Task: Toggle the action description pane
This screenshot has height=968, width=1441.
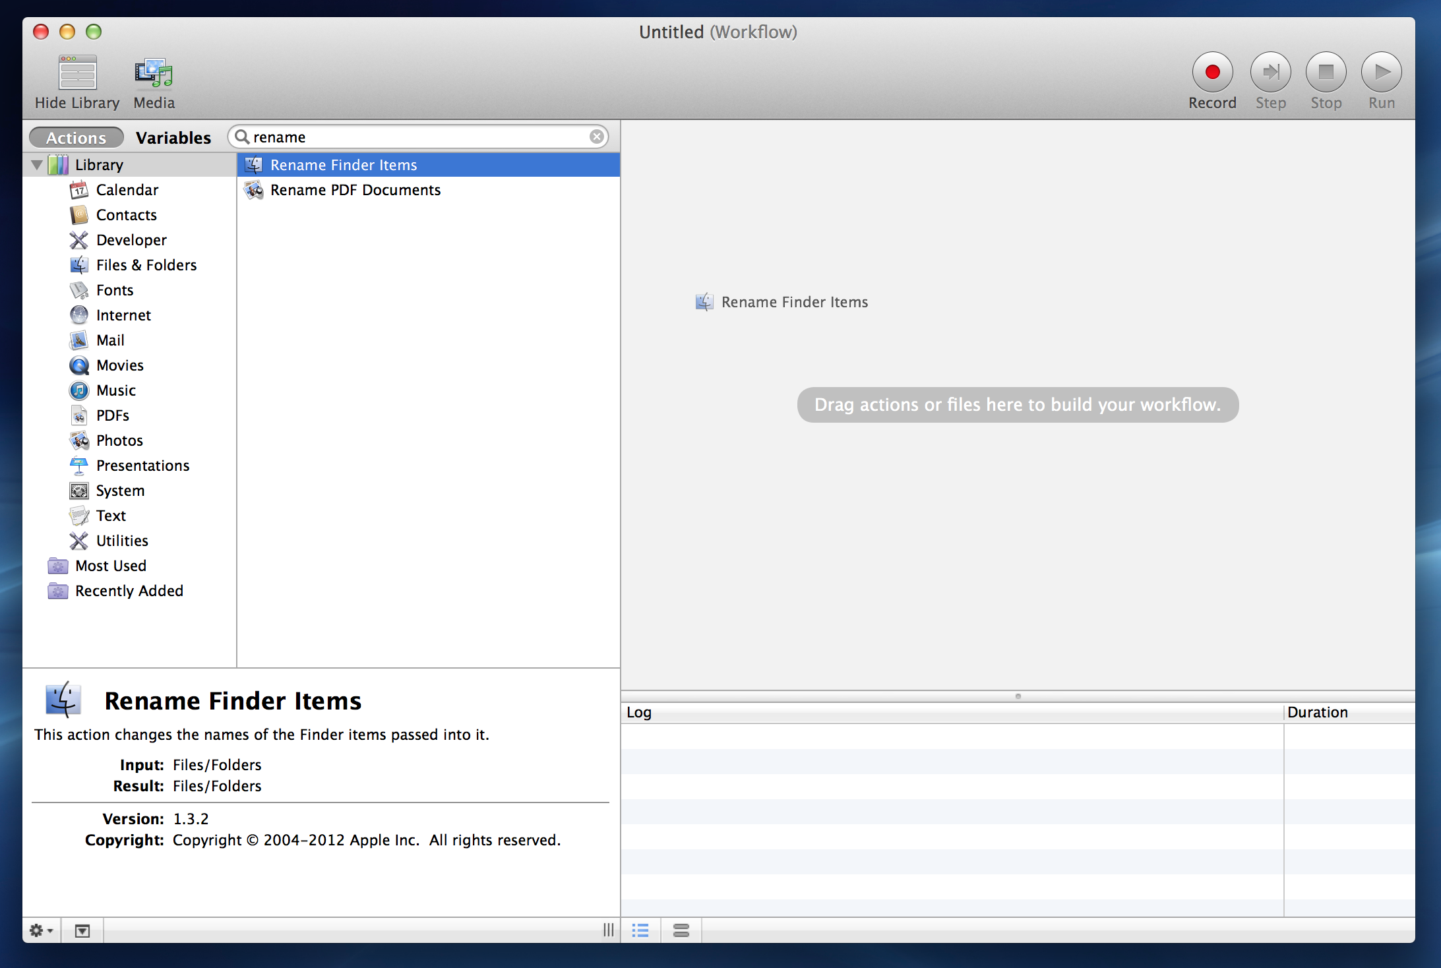Action: click(82, 930)
